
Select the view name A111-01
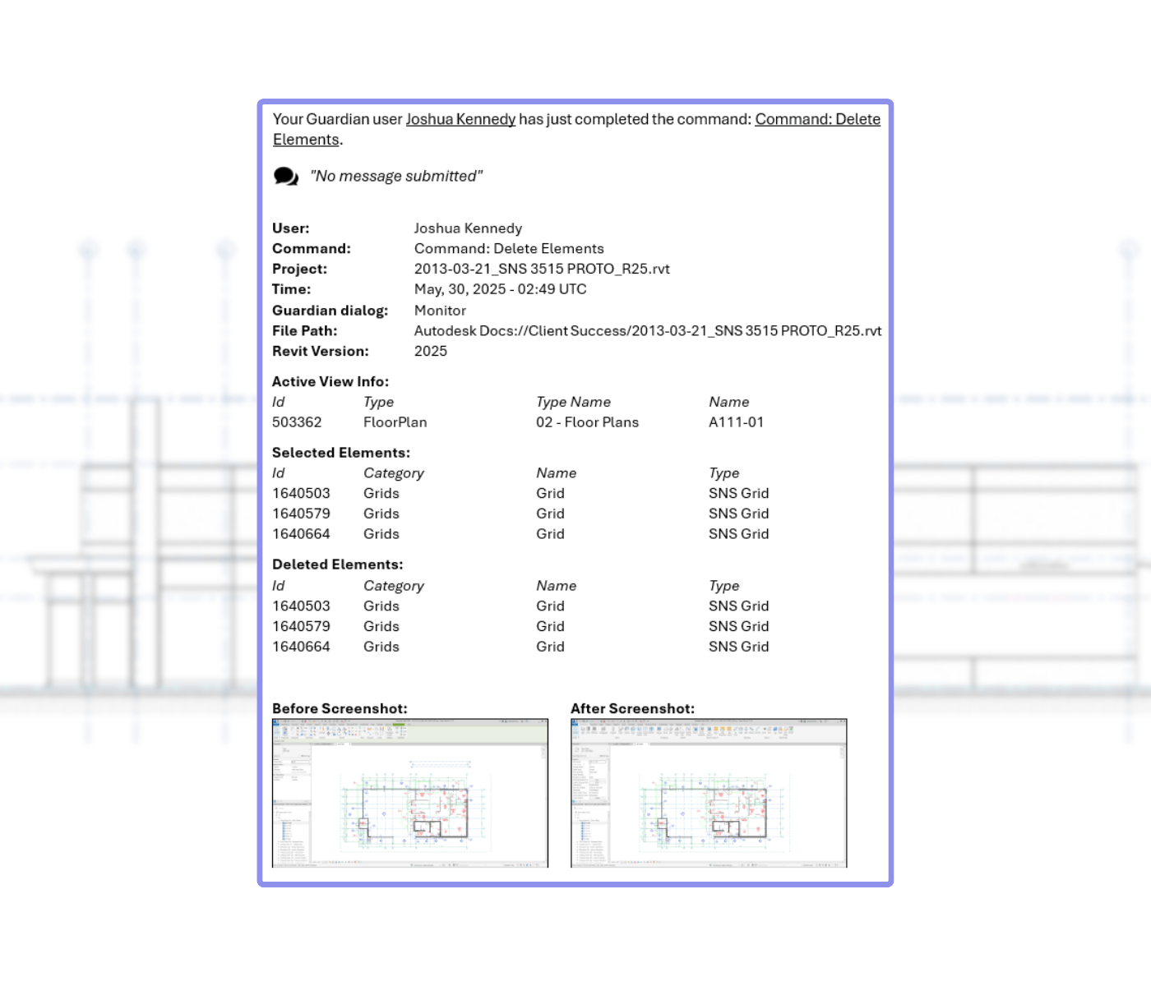pos(736,422)
